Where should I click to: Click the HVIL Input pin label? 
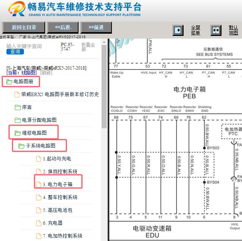tap(149, 73)
